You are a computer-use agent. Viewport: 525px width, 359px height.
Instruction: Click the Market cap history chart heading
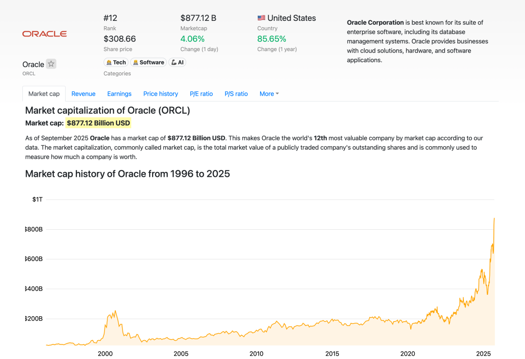(x=127, y=173)
